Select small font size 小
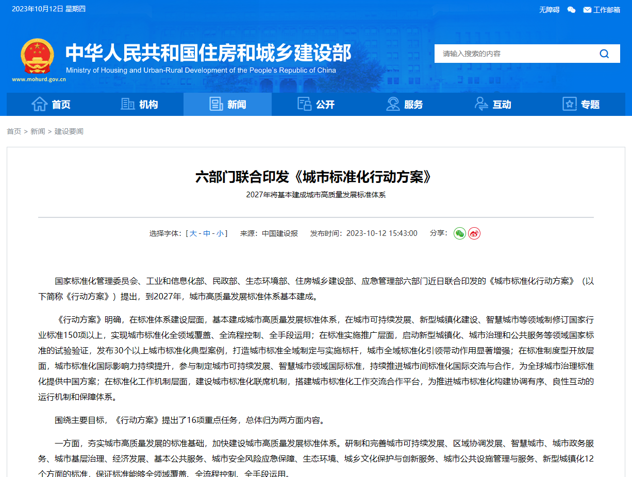 pos(220,233)
